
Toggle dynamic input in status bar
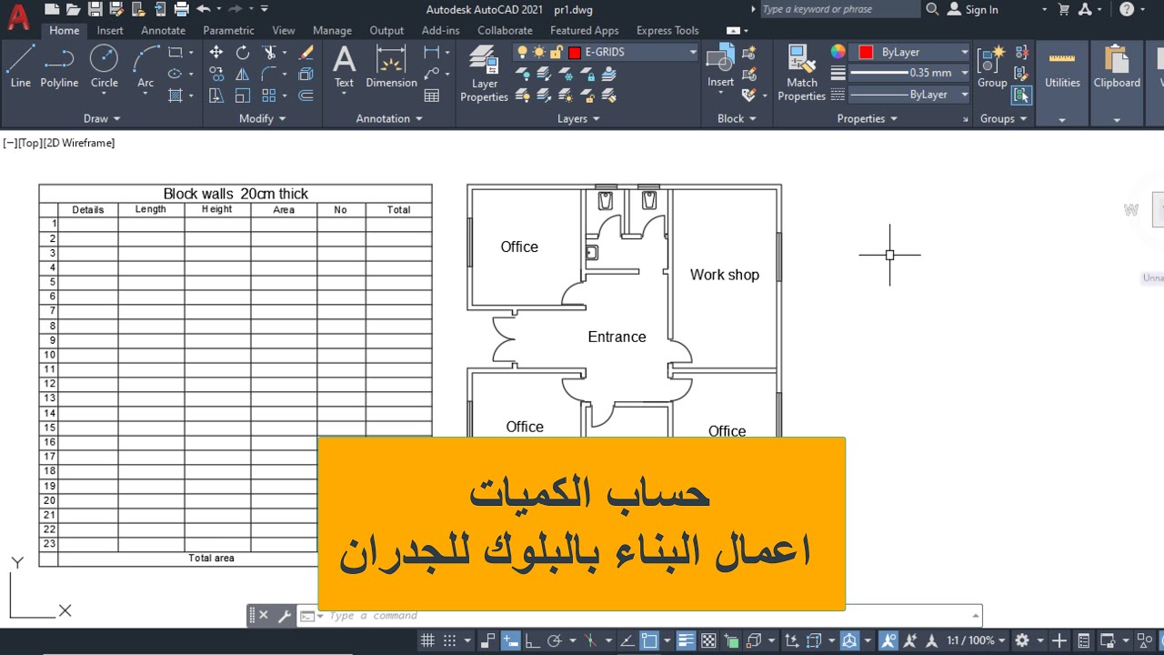pyautogui.click(x=511, y=640)
